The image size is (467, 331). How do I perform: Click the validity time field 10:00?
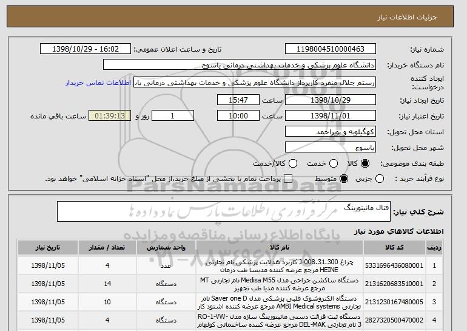(238, 116)
